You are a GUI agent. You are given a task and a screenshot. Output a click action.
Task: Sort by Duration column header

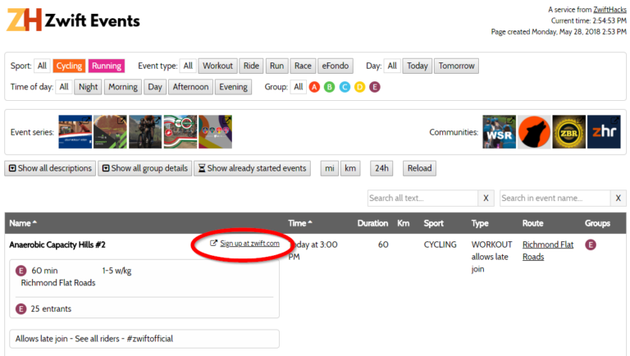point(373,223)
